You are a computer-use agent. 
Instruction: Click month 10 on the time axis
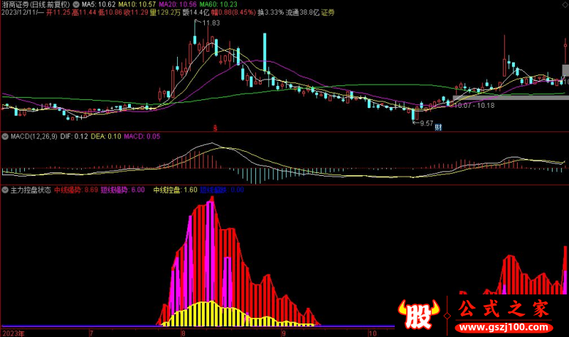[x=372, y=333]
